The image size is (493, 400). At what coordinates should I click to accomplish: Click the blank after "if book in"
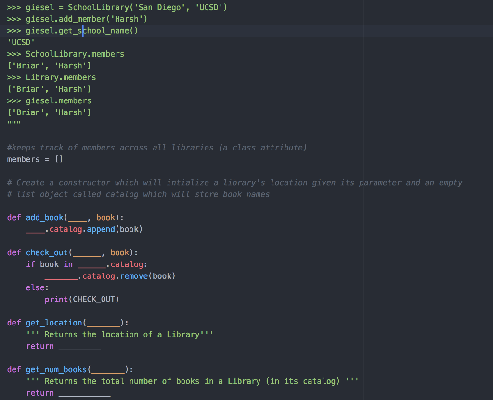pos(91,265)
